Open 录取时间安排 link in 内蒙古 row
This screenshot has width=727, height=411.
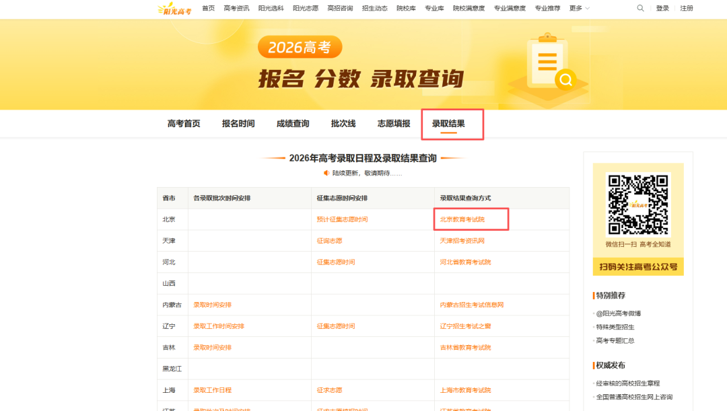(212, 305)
